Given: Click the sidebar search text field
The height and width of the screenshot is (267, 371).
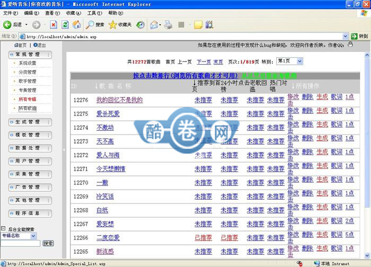Looking at the screenshot, I should tap(21, 243).
